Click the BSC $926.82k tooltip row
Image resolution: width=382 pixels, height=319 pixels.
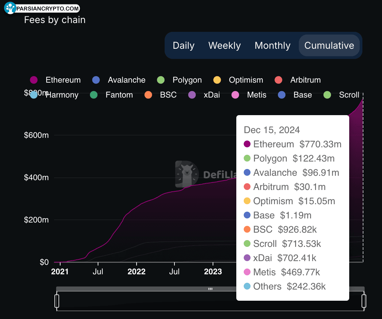(280, 229)
